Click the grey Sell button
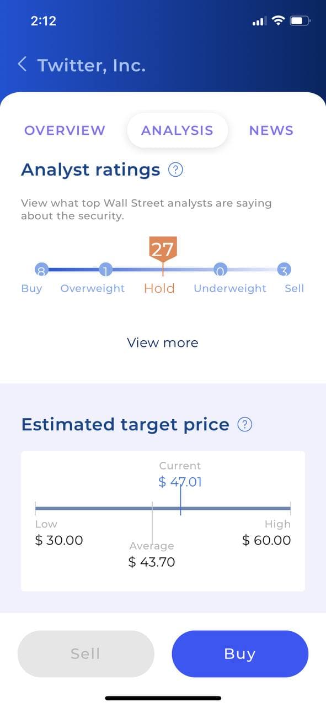The width and height of the screenshot is (326, 707). click(x=85, y=654)
